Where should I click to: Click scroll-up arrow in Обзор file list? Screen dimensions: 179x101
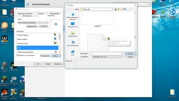click(x=135, y=13)
